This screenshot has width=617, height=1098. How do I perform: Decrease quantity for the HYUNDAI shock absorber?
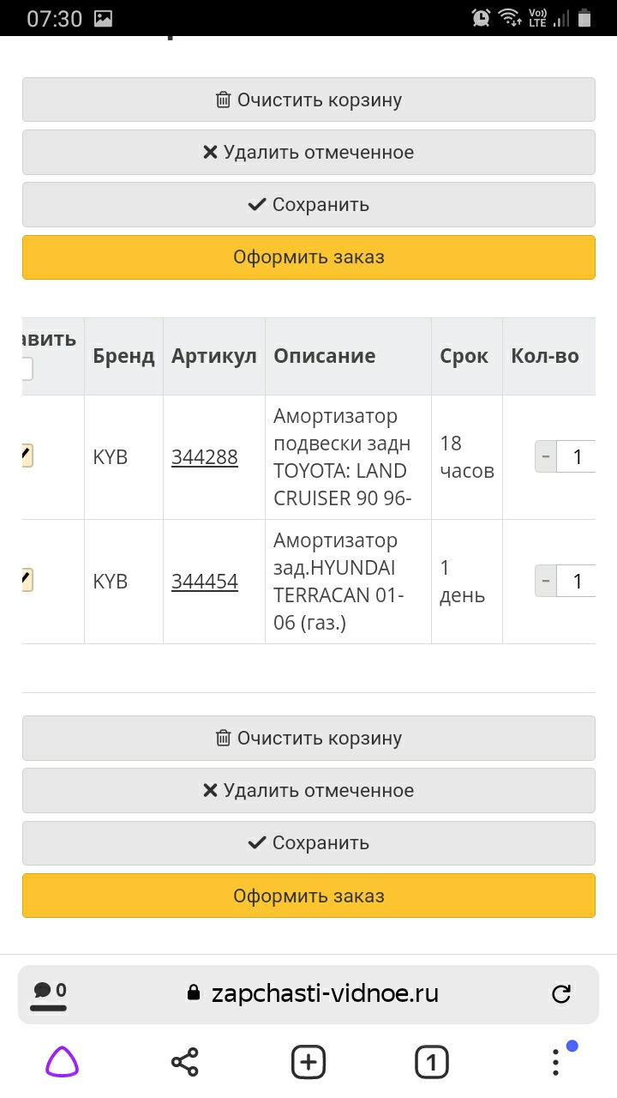pyautogui.click(x=545, y=581)
